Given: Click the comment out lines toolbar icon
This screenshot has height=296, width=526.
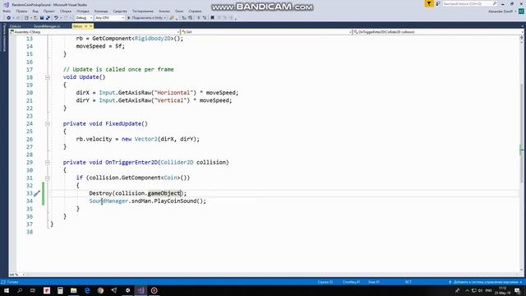Looking at the screenshot, I should point(198,18).
